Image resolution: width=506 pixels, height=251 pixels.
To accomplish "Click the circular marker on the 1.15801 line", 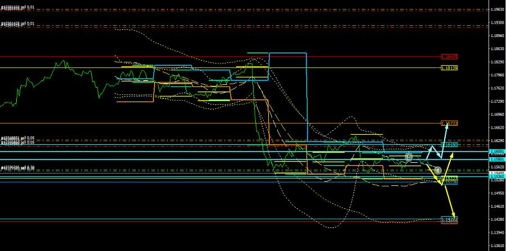I will [409, 157].
